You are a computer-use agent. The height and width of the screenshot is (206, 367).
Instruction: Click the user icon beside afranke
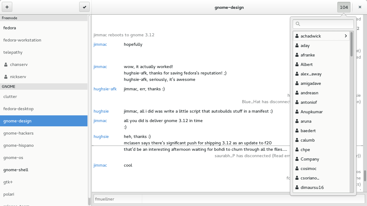(x=297, y=55)
